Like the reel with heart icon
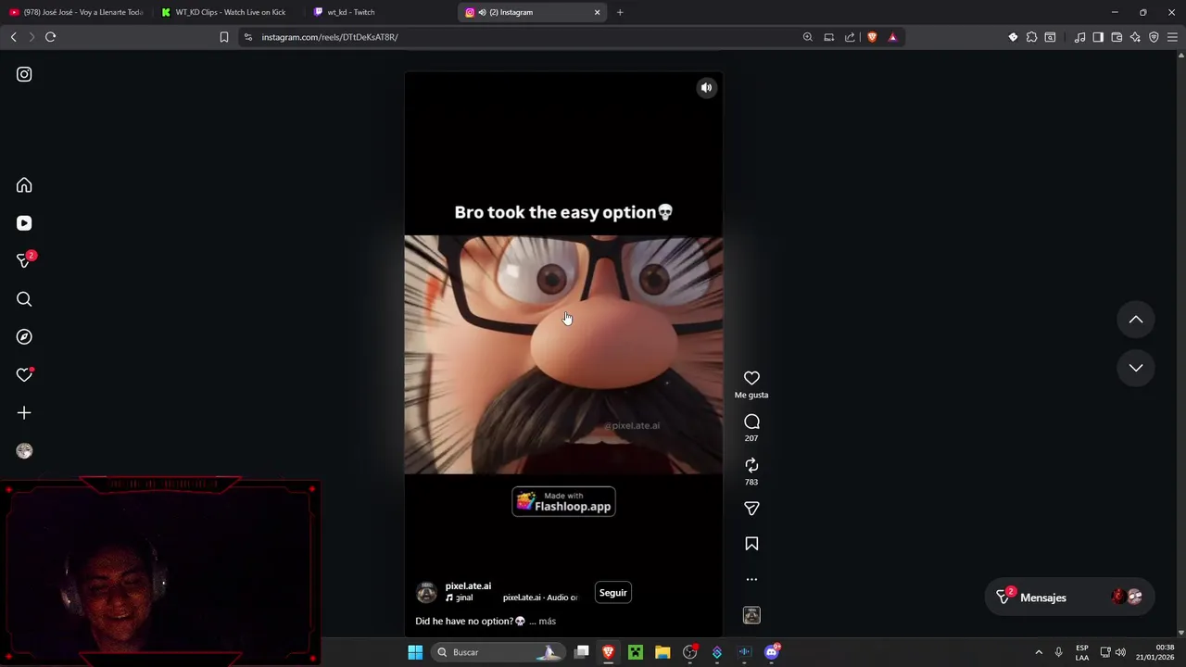 [751, 378]
